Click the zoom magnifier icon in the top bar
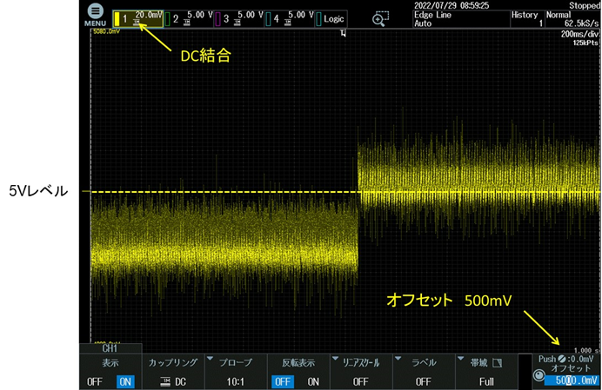 (x=380, y=18)
